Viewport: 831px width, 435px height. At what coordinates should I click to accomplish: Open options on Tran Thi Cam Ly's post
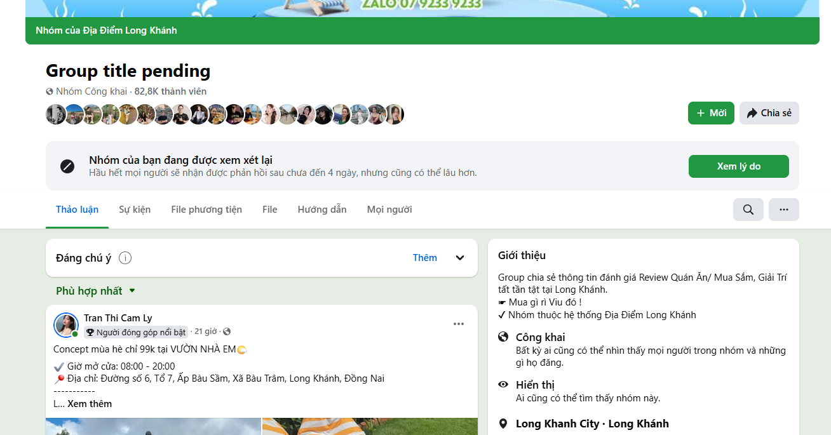[x=459, y=323]
